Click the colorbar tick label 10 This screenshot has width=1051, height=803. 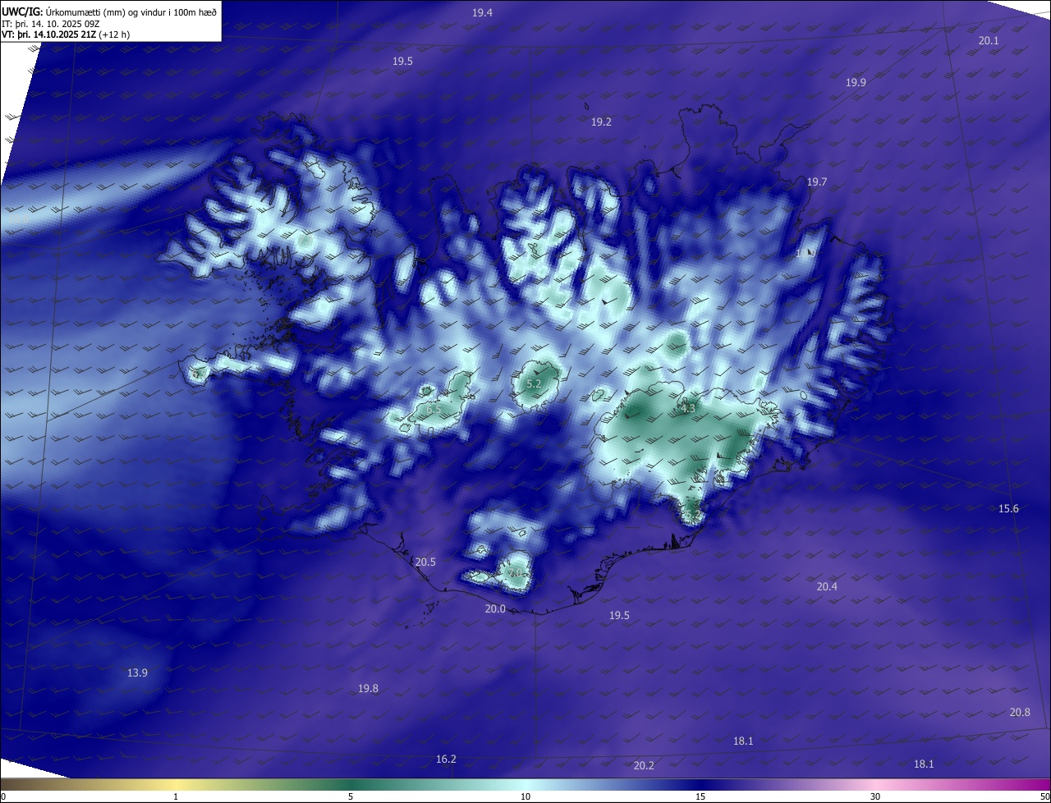tap(525, 796)
